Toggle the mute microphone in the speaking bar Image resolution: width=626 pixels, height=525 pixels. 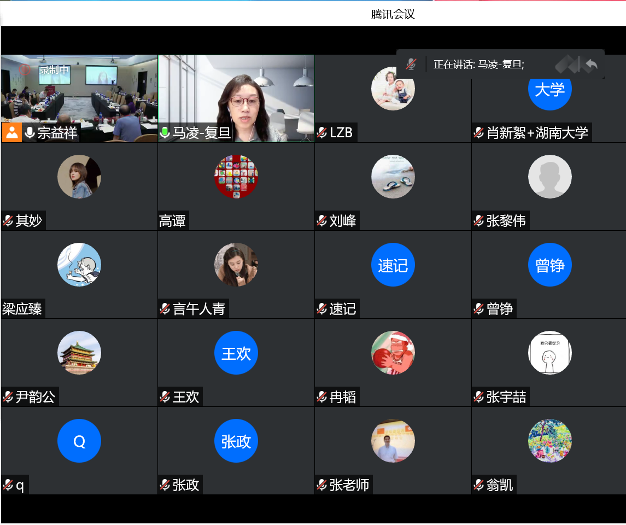pos(411,65)
